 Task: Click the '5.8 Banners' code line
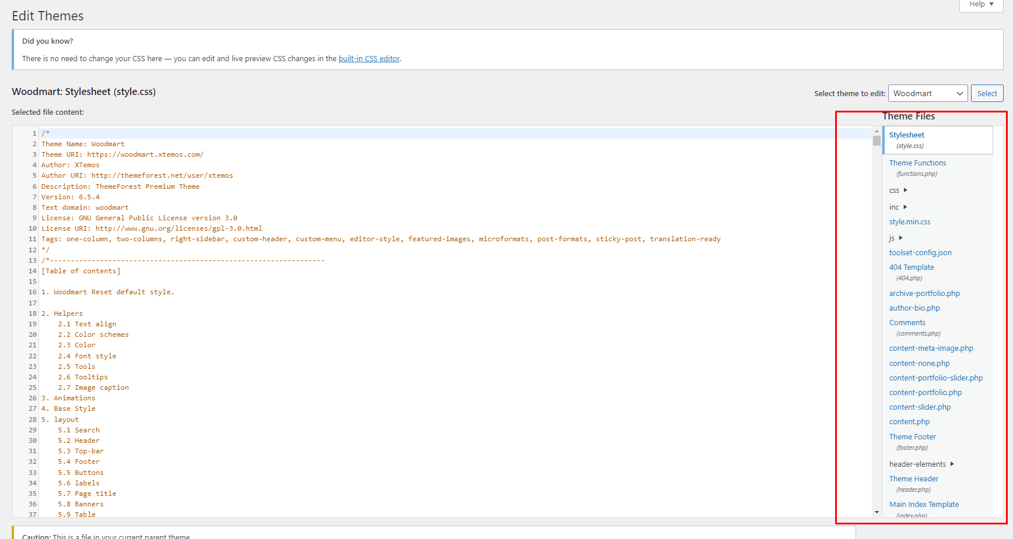80,504
